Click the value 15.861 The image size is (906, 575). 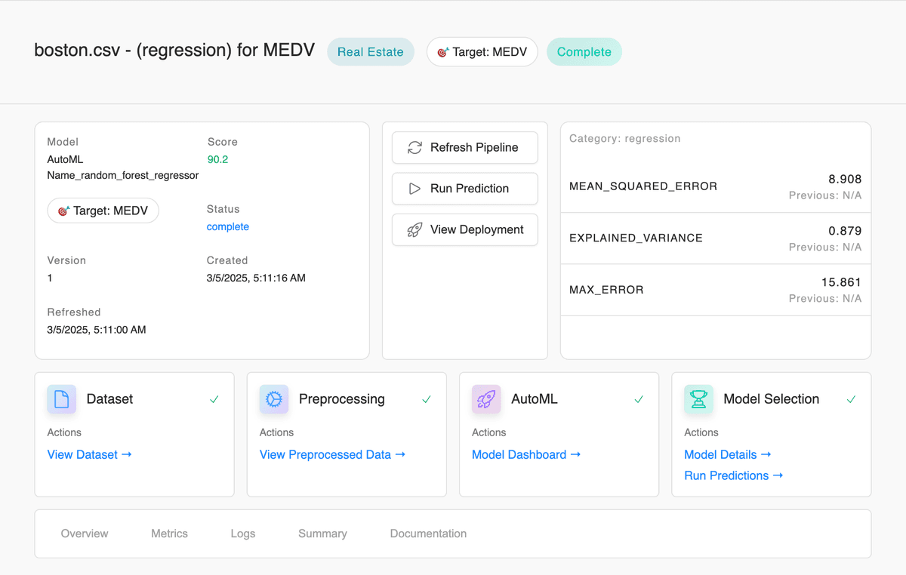point(842,282)
